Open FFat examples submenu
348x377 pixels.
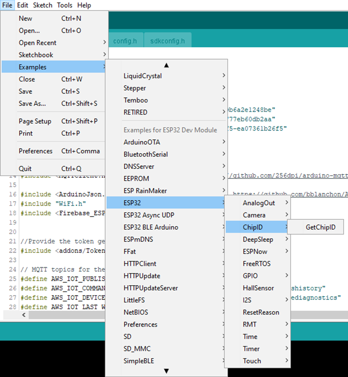[x=166, y=251]
